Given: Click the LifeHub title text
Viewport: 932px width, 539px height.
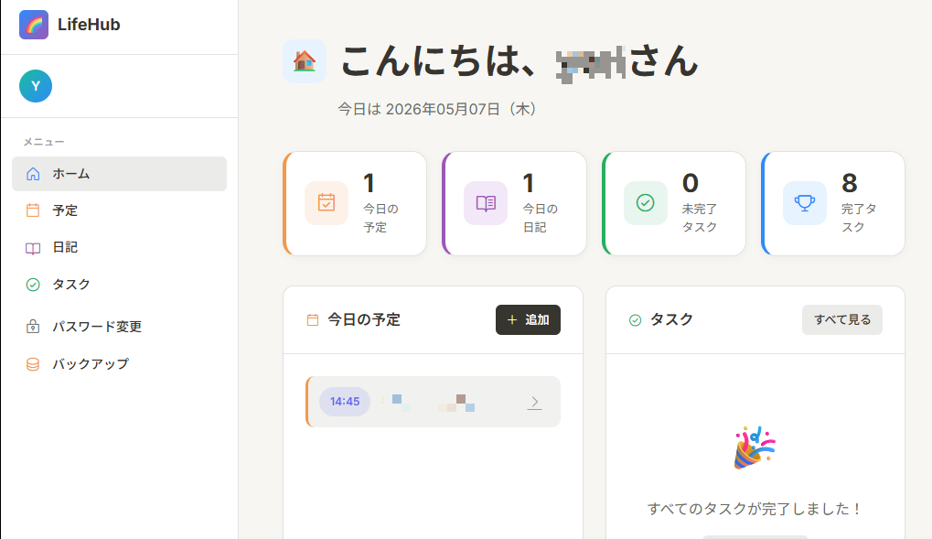Looking at the screenshot, I should (x=89, y=25).
